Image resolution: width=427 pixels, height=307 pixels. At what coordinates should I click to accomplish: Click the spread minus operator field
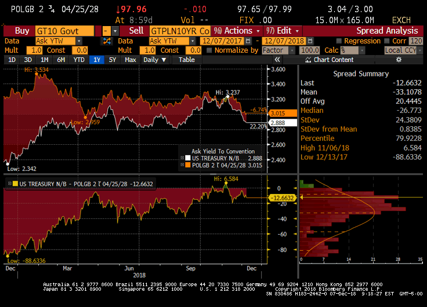coord(107,31)
